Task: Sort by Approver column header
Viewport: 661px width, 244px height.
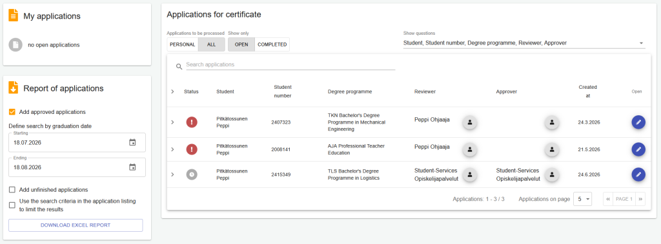Action: point(506,91)
